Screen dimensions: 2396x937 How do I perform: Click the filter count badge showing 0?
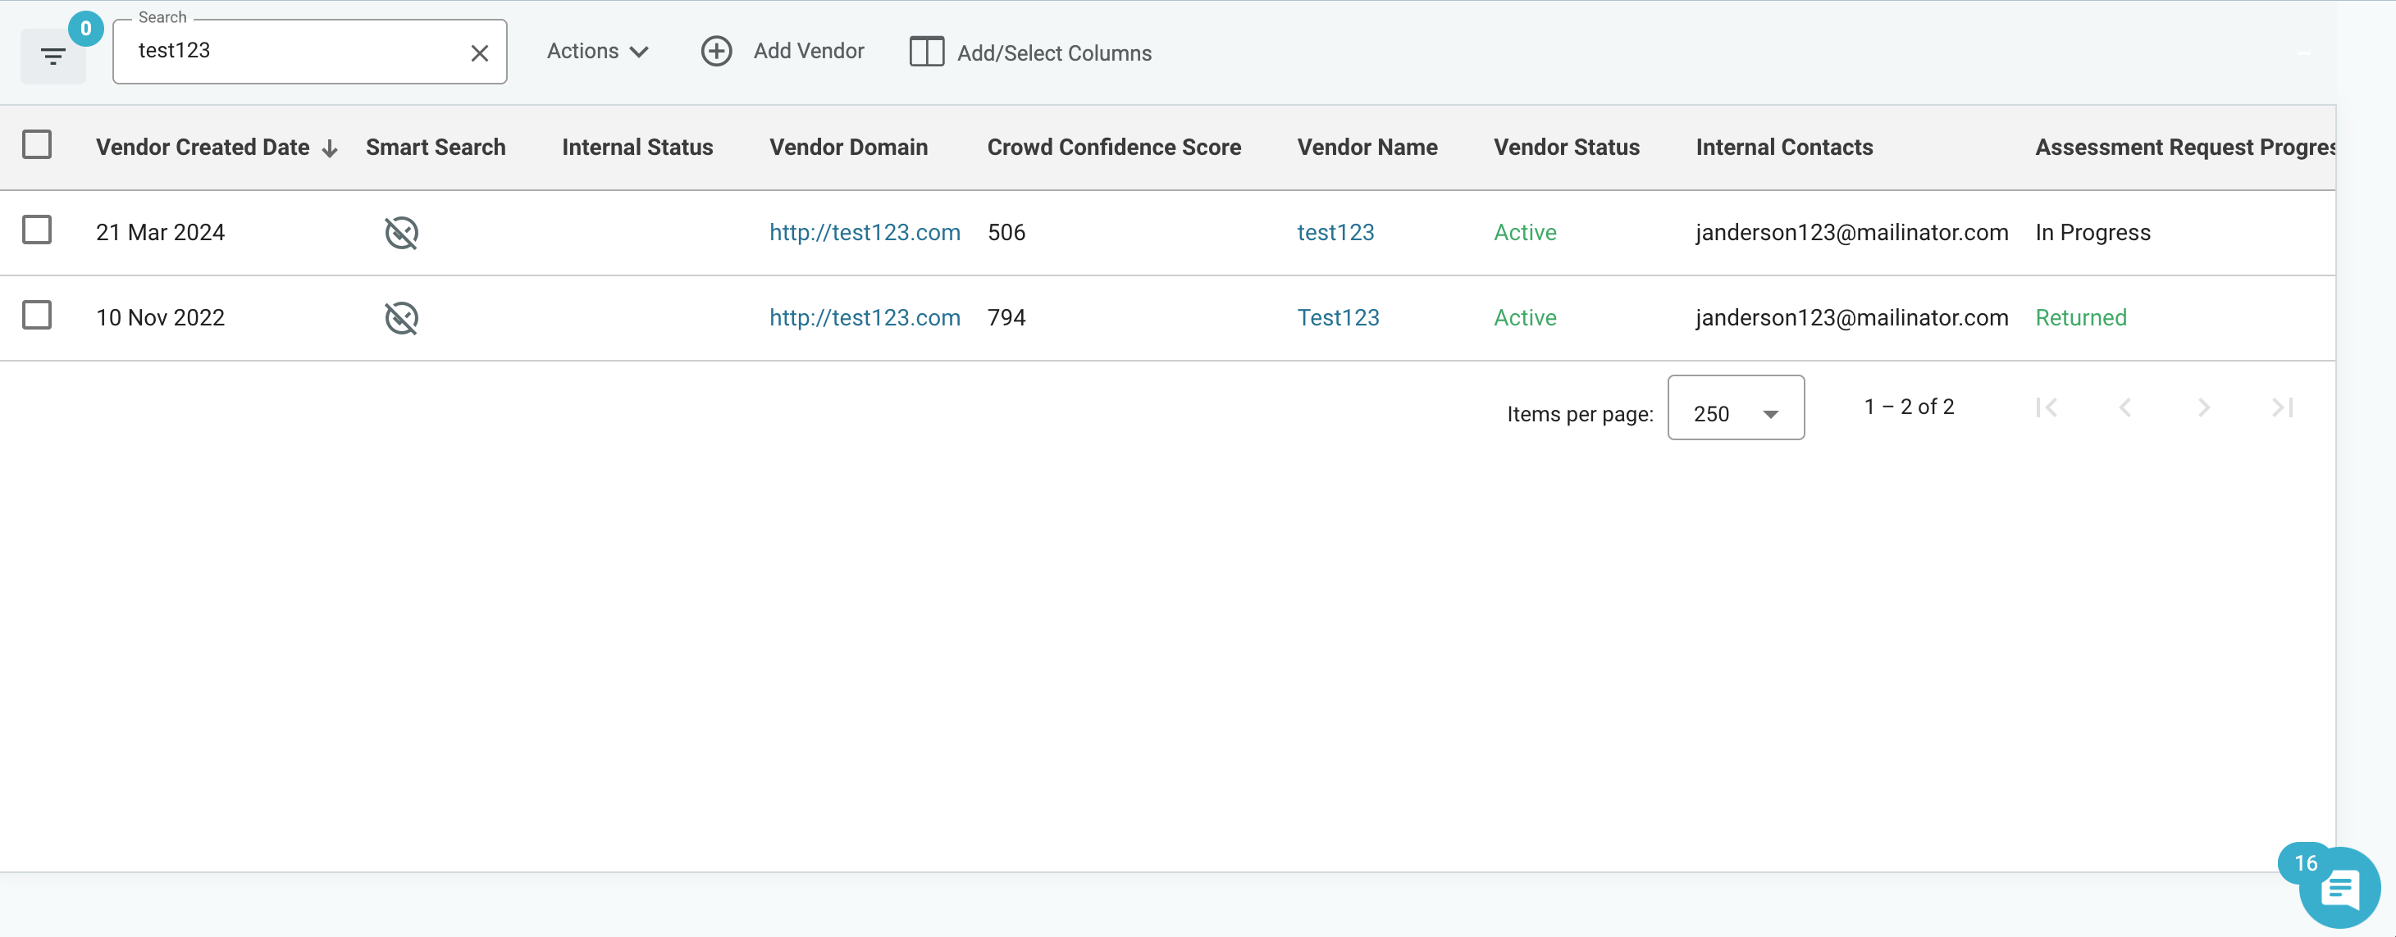[85, 29]
